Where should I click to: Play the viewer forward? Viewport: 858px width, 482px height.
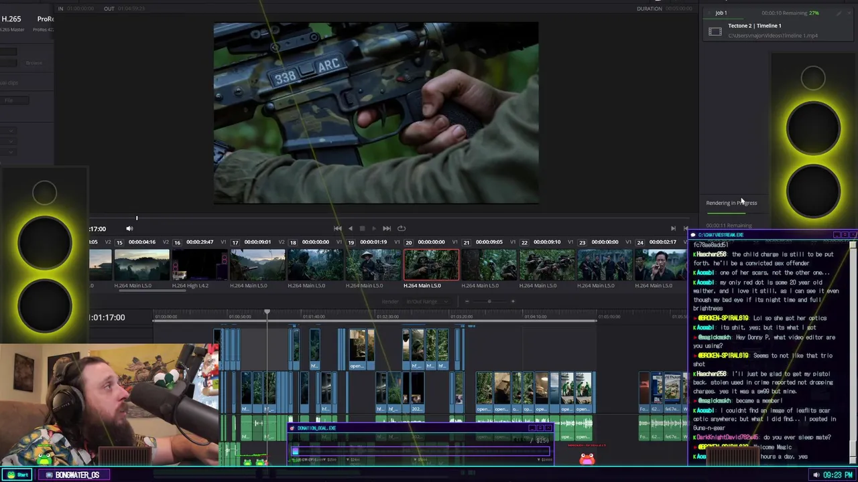tap(374, 228)
